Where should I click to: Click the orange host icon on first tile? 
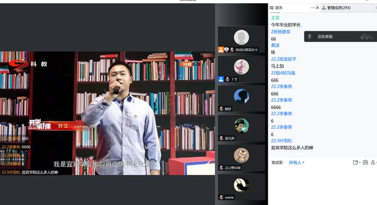[221, 50]
